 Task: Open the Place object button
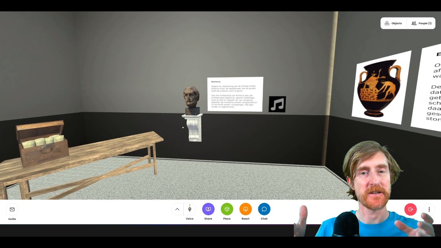coord(227,209)
